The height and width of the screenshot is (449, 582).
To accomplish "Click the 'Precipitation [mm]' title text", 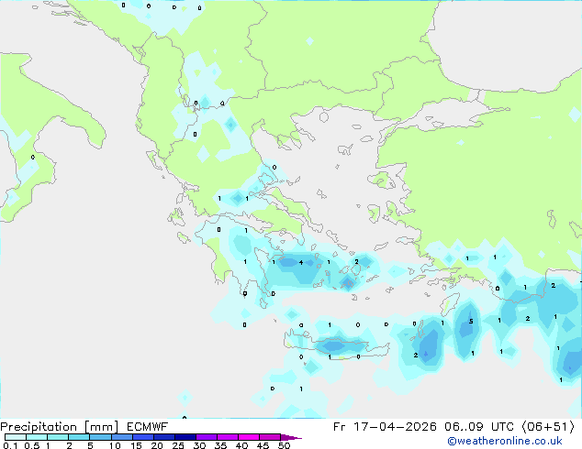I will point(60,427).
